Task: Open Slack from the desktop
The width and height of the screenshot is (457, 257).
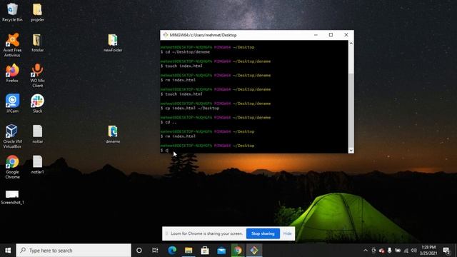Action: (37, 104)
